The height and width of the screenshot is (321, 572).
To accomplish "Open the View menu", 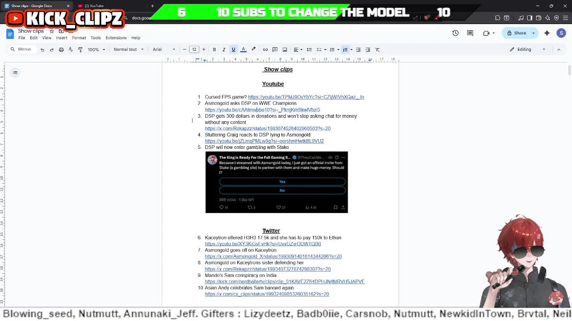I will (x=46, y=38).
